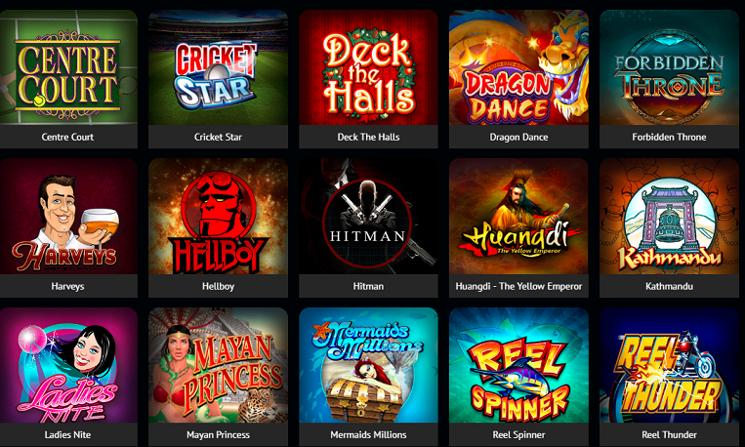Open the Dragon Dance game tile
Viewport: 745px width, 447px height.
tap(518, 67)
